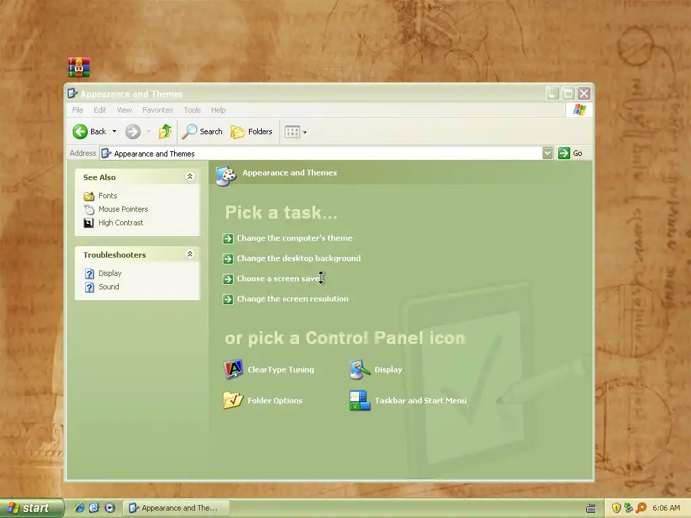Open the Folder Options icon
Screen dimensions: 691x518
point(233,401)
